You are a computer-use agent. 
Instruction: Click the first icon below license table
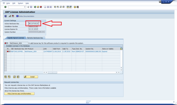pyautogui.click(x=5, y=77)
